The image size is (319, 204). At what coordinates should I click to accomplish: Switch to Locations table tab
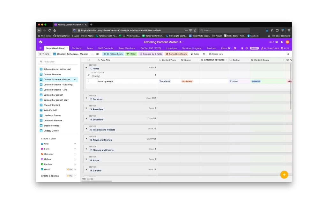[172, 48]
